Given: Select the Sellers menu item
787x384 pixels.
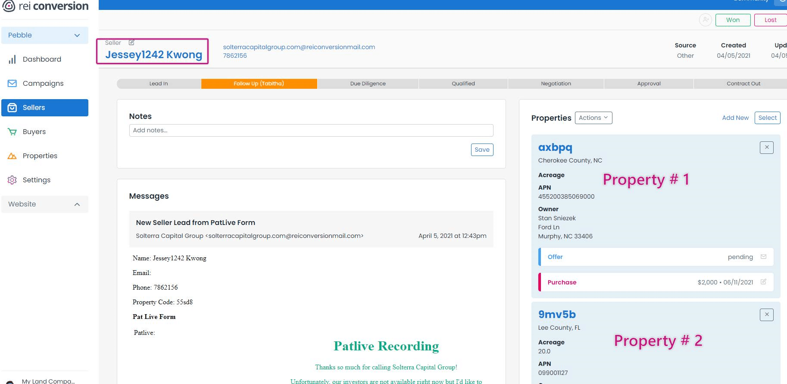Looking at the screenshot, I should [45, 108].
